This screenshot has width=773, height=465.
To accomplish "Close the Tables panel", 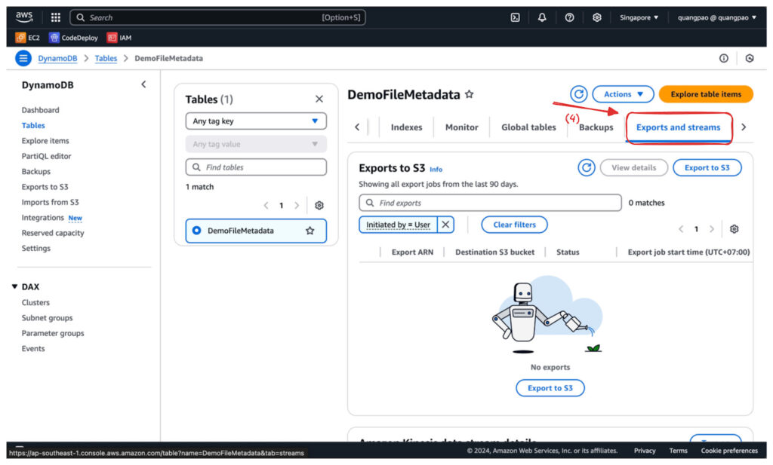I will click(319, 99).
